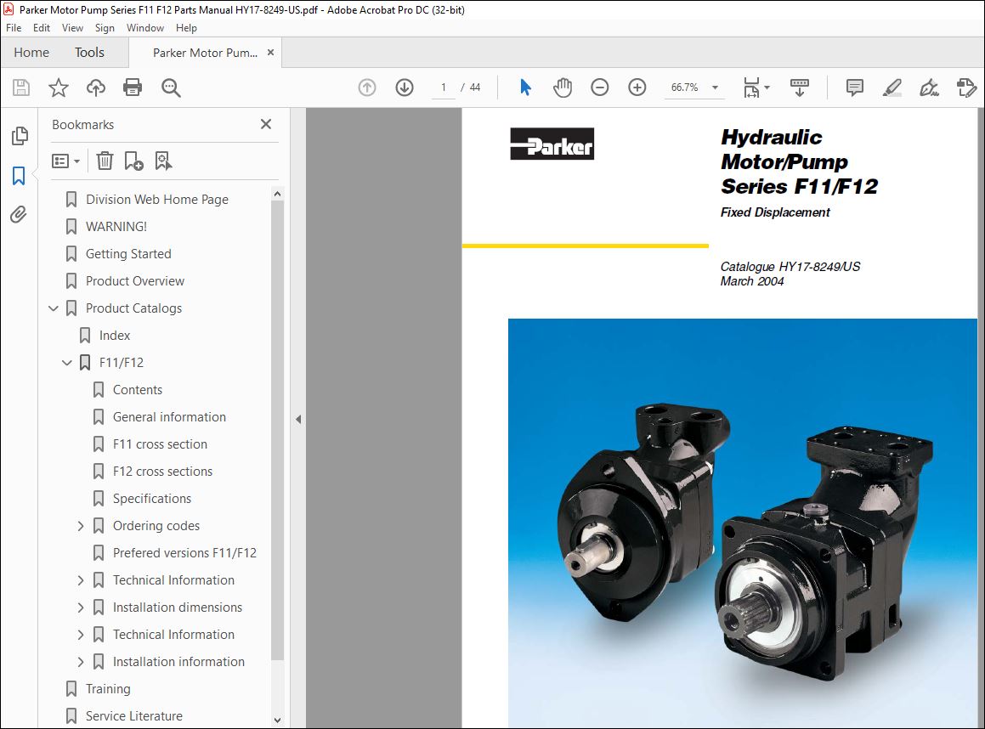Go to F11 cross section bookmark
985x729 pixels.
pos(160,444)
